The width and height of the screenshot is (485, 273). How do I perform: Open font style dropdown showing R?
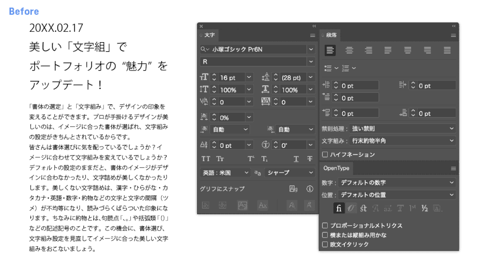tap(311, 62)
